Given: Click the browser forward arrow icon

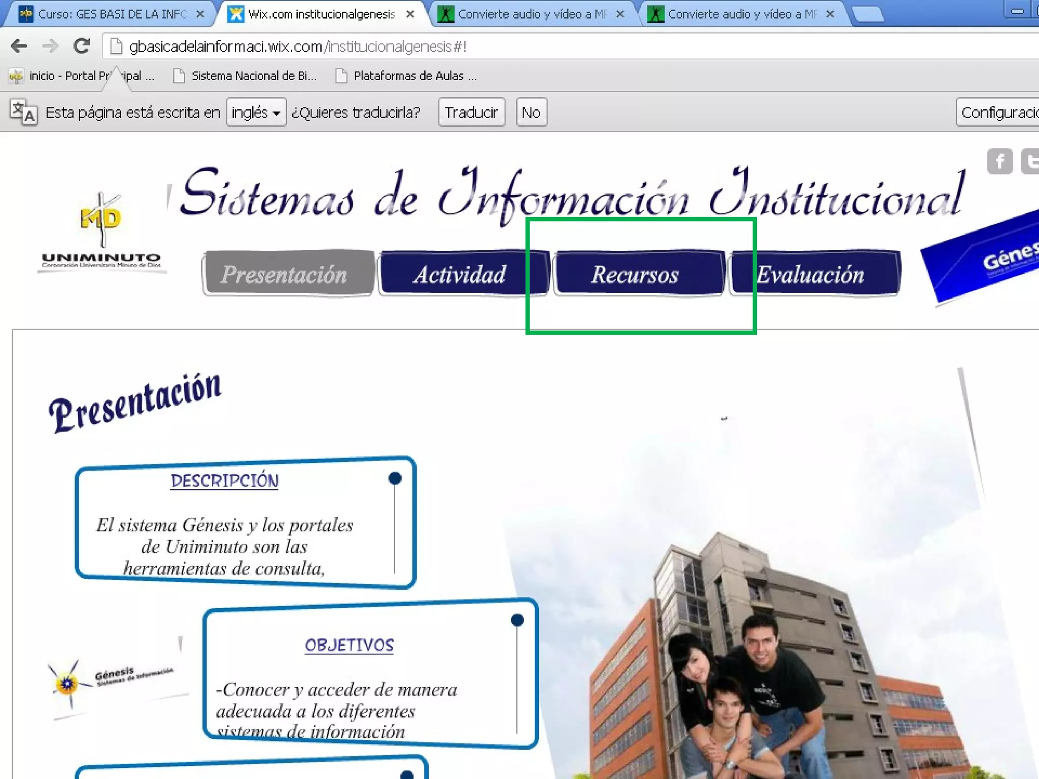Looking at the screenshot, I should (50, 46).
